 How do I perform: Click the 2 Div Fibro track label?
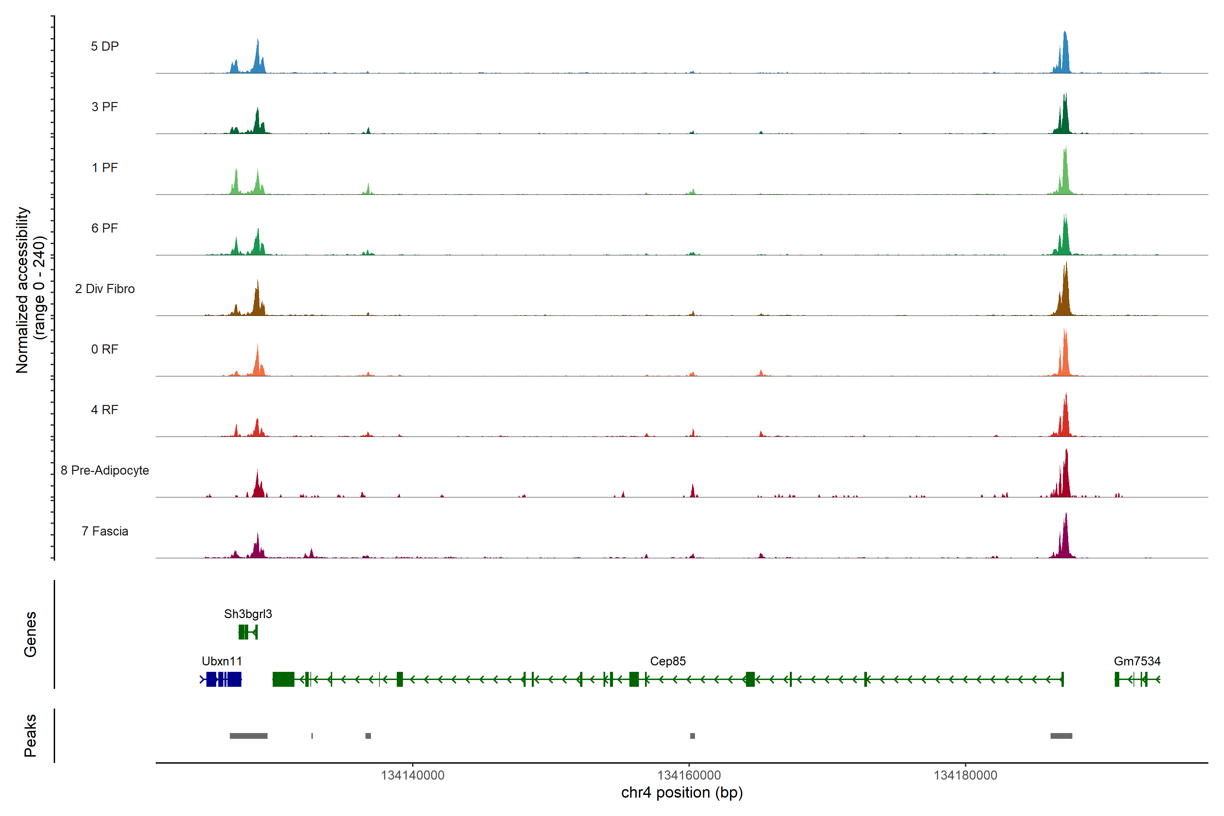[x=105, y=289]
